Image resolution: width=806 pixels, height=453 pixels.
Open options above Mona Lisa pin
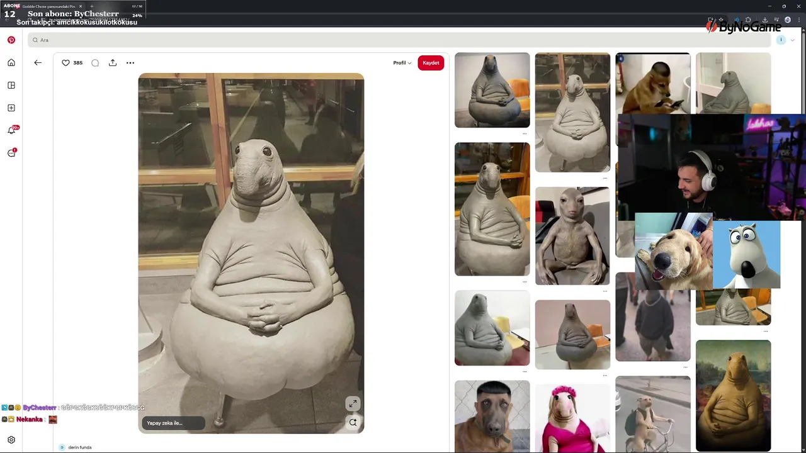tap(766, 332)
